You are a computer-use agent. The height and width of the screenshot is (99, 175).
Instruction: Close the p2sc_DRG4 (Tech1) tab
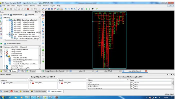146,71
